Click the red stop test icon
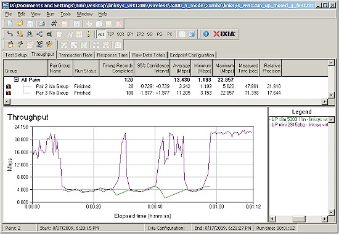This screenshot has height=234, width=339. tap(64, 23)
